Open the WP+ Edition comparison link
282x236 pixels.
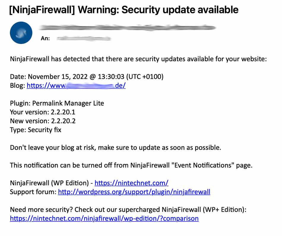pos(104,219)
